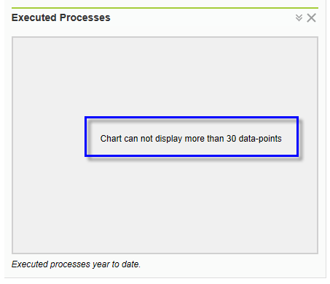Image resolution: width=330 pixels, height=284 pixels.
Task: Click the Executed Processes panel title
Action: click(x=61, y=17)
